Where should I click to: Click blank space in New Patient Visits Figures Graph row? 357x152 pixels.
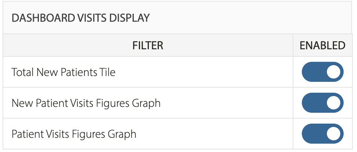[227, 103]
